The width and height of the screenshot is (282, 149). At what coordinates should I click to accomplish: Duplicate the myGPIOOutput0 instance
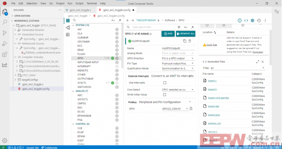(185, 41)
